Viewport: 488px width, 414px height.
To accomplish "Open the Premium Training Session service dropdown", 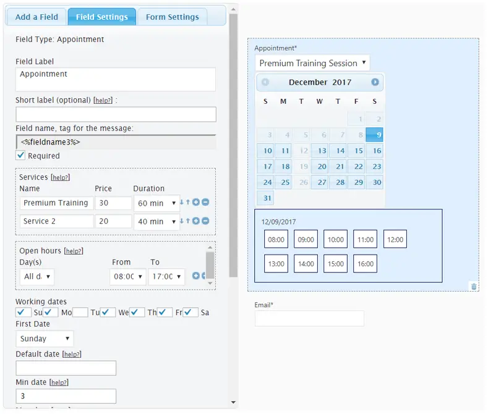I will tap(312, 63).
